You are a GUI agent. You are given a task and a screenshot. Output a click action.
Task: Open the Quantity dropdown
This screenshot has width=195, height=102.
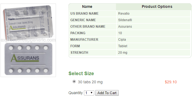tap(89, 93)
